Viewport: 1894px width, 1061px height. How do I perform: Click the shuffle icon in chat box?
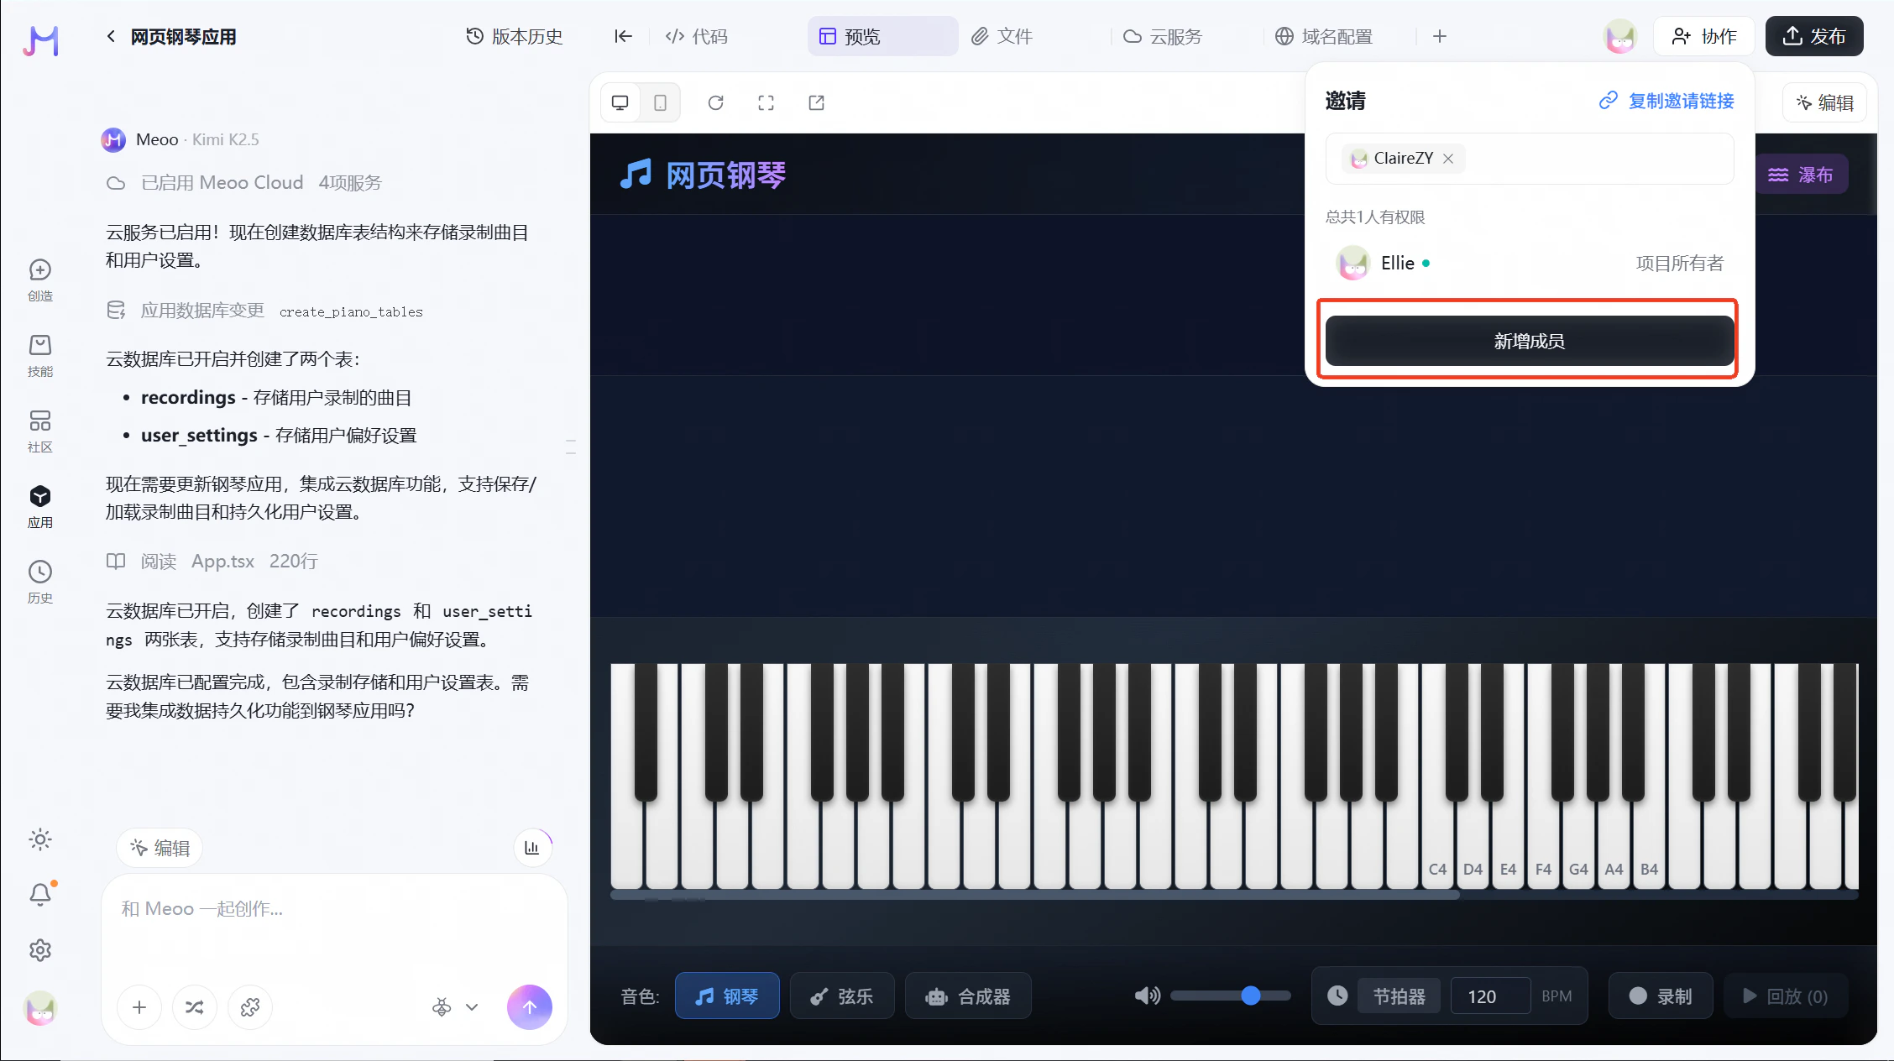click(x=194, y=1007)
